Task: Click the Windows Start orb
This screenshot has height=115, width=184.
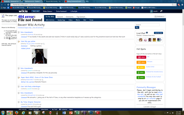Action: (3, 113)
